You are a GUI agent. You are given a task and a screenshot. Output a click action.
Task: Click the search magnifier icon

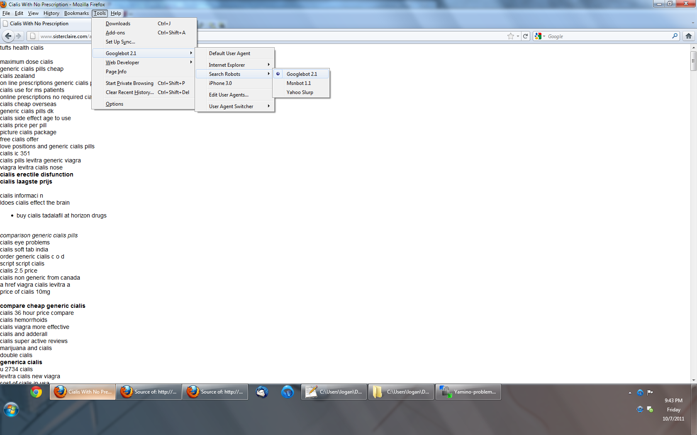tap(675, 36)
